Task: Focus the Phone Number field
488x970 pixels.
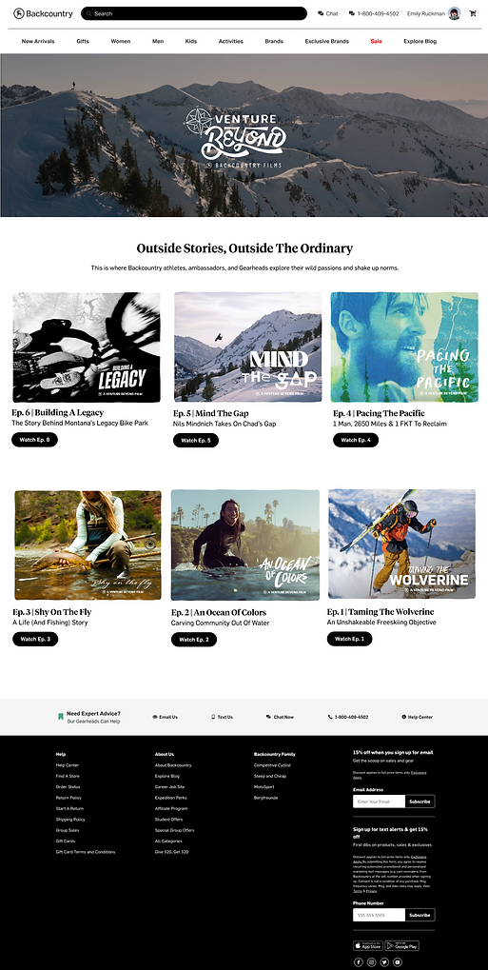Action: [380, 915]
